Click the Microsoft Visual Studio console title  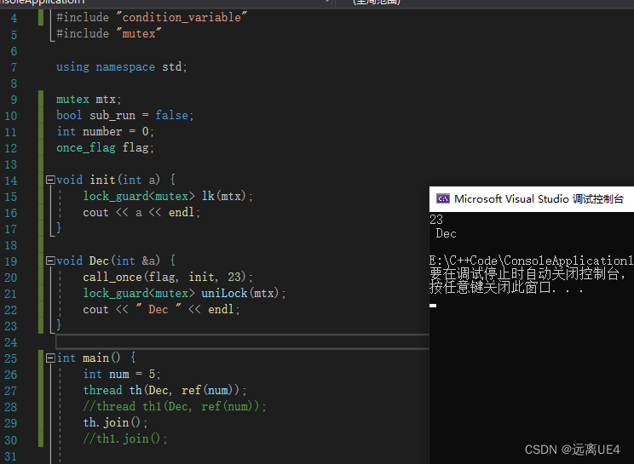(539, 198)
